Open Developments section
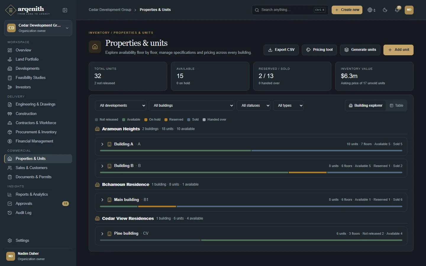426x266 pixels. (38, 69)
